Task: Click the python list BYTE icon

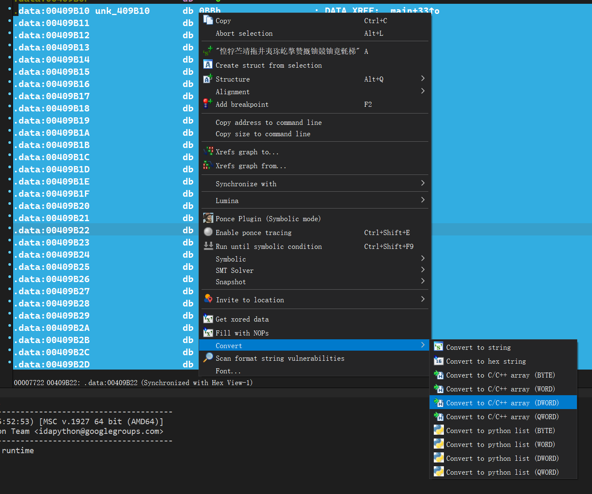Action: [438, 430]
